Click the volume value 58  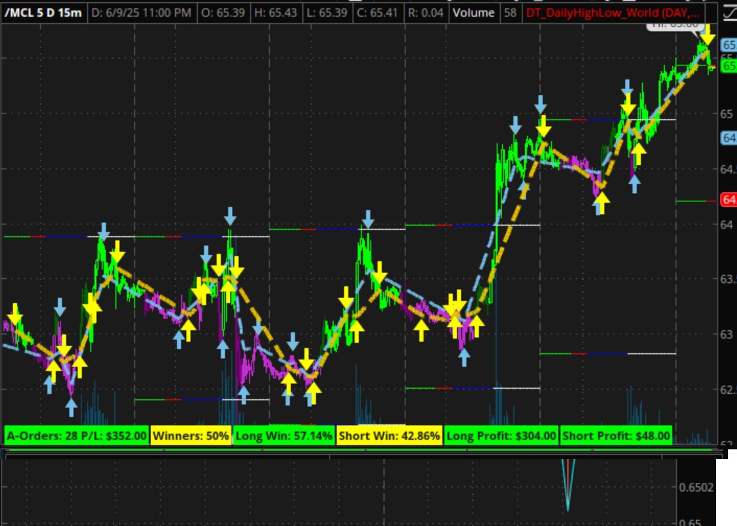pyautogui.click(x=510, y=13)
